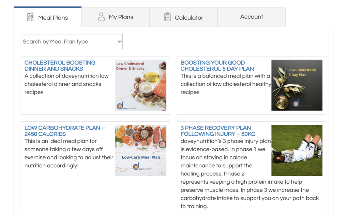Switch to the Calculator tab
Image resolution: width=349 pixels, height=219 pixels.
coord(183,17)
